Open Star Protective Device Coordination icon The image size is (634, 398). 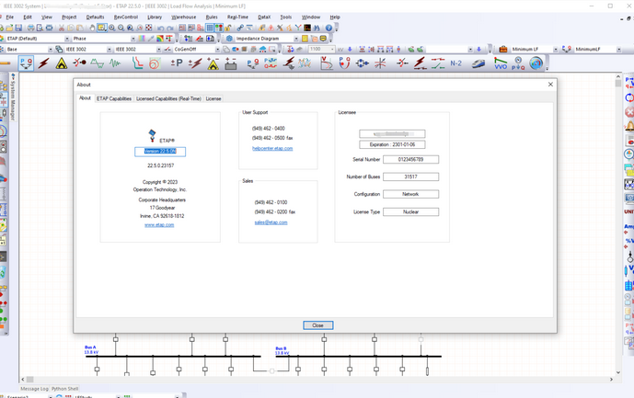coord(137,63)
